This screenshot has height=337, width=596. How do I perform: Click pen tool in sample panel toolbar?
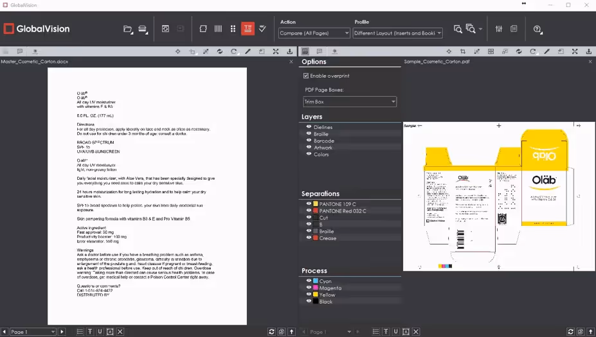click(x=546, y=51)
